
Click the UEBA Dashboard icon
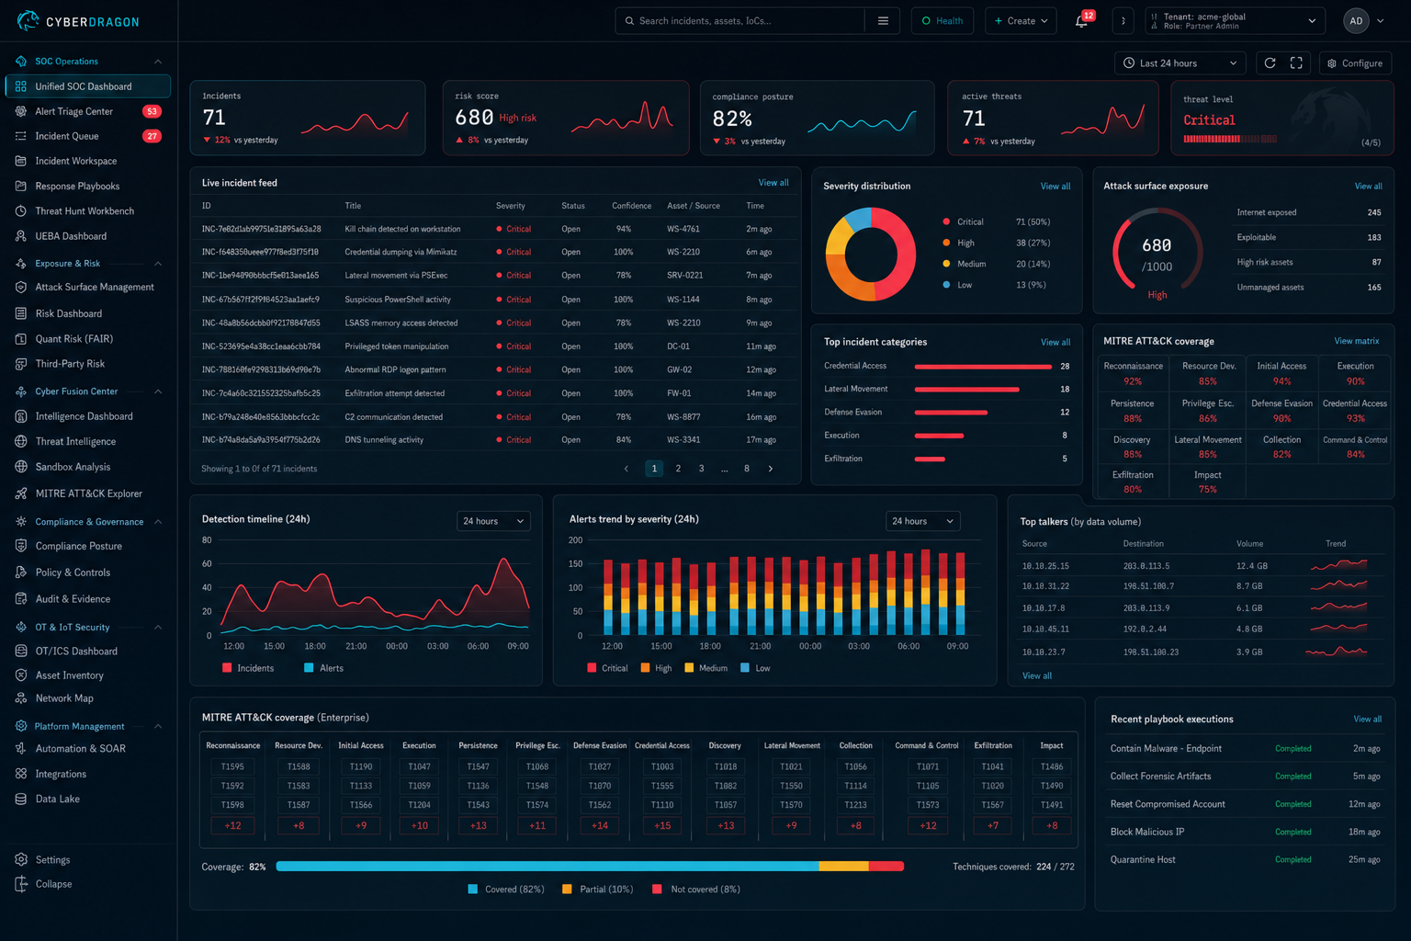21,236
